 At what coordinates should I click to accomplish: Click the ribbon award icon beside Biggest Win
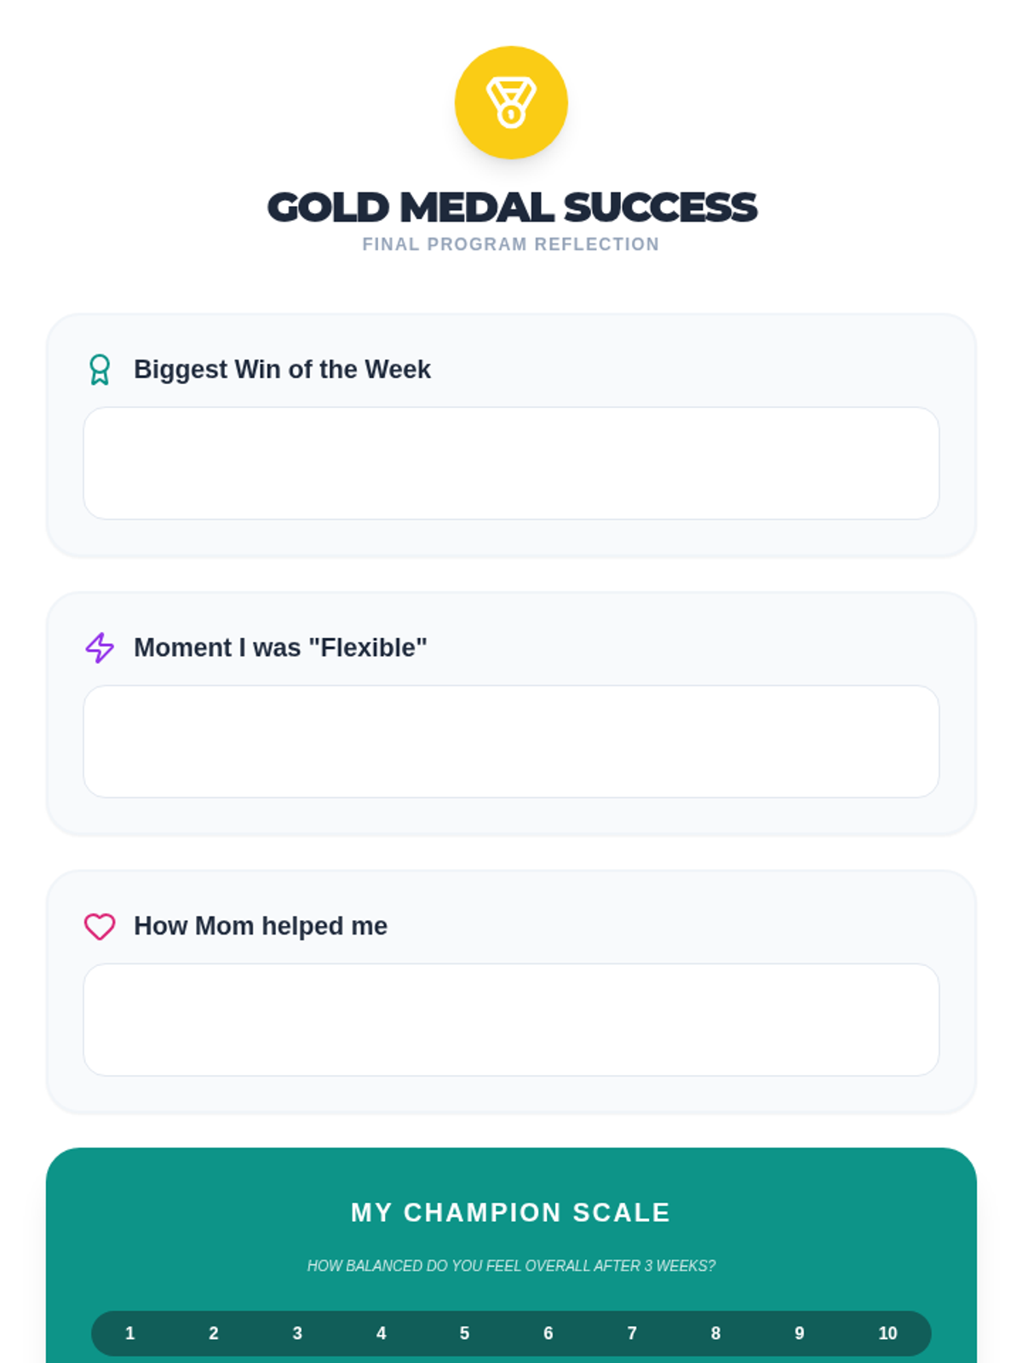(100, 370)
